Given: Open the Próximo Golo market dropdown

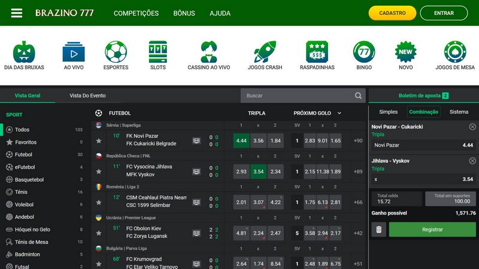Looking at the screenshot, I should tap(339, 113).
